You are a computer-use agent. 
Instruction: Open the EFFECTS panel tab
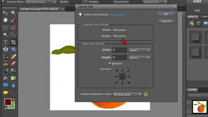[193, 17]
